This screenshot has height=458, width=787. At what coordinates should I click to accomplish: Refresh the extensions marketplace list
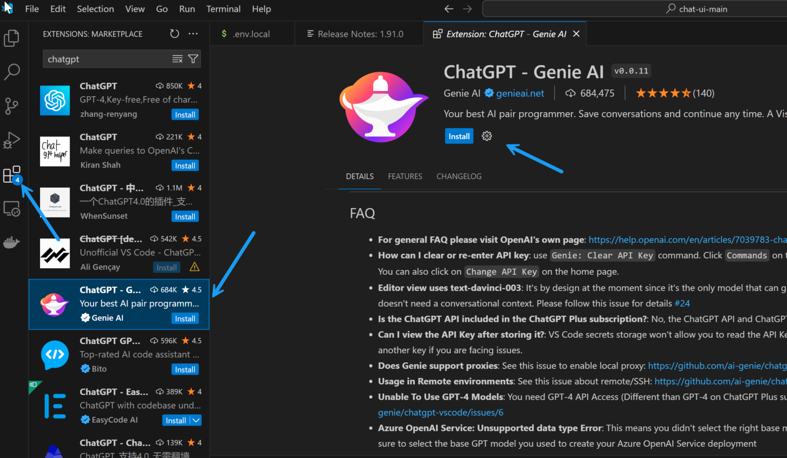coord(174,33)
